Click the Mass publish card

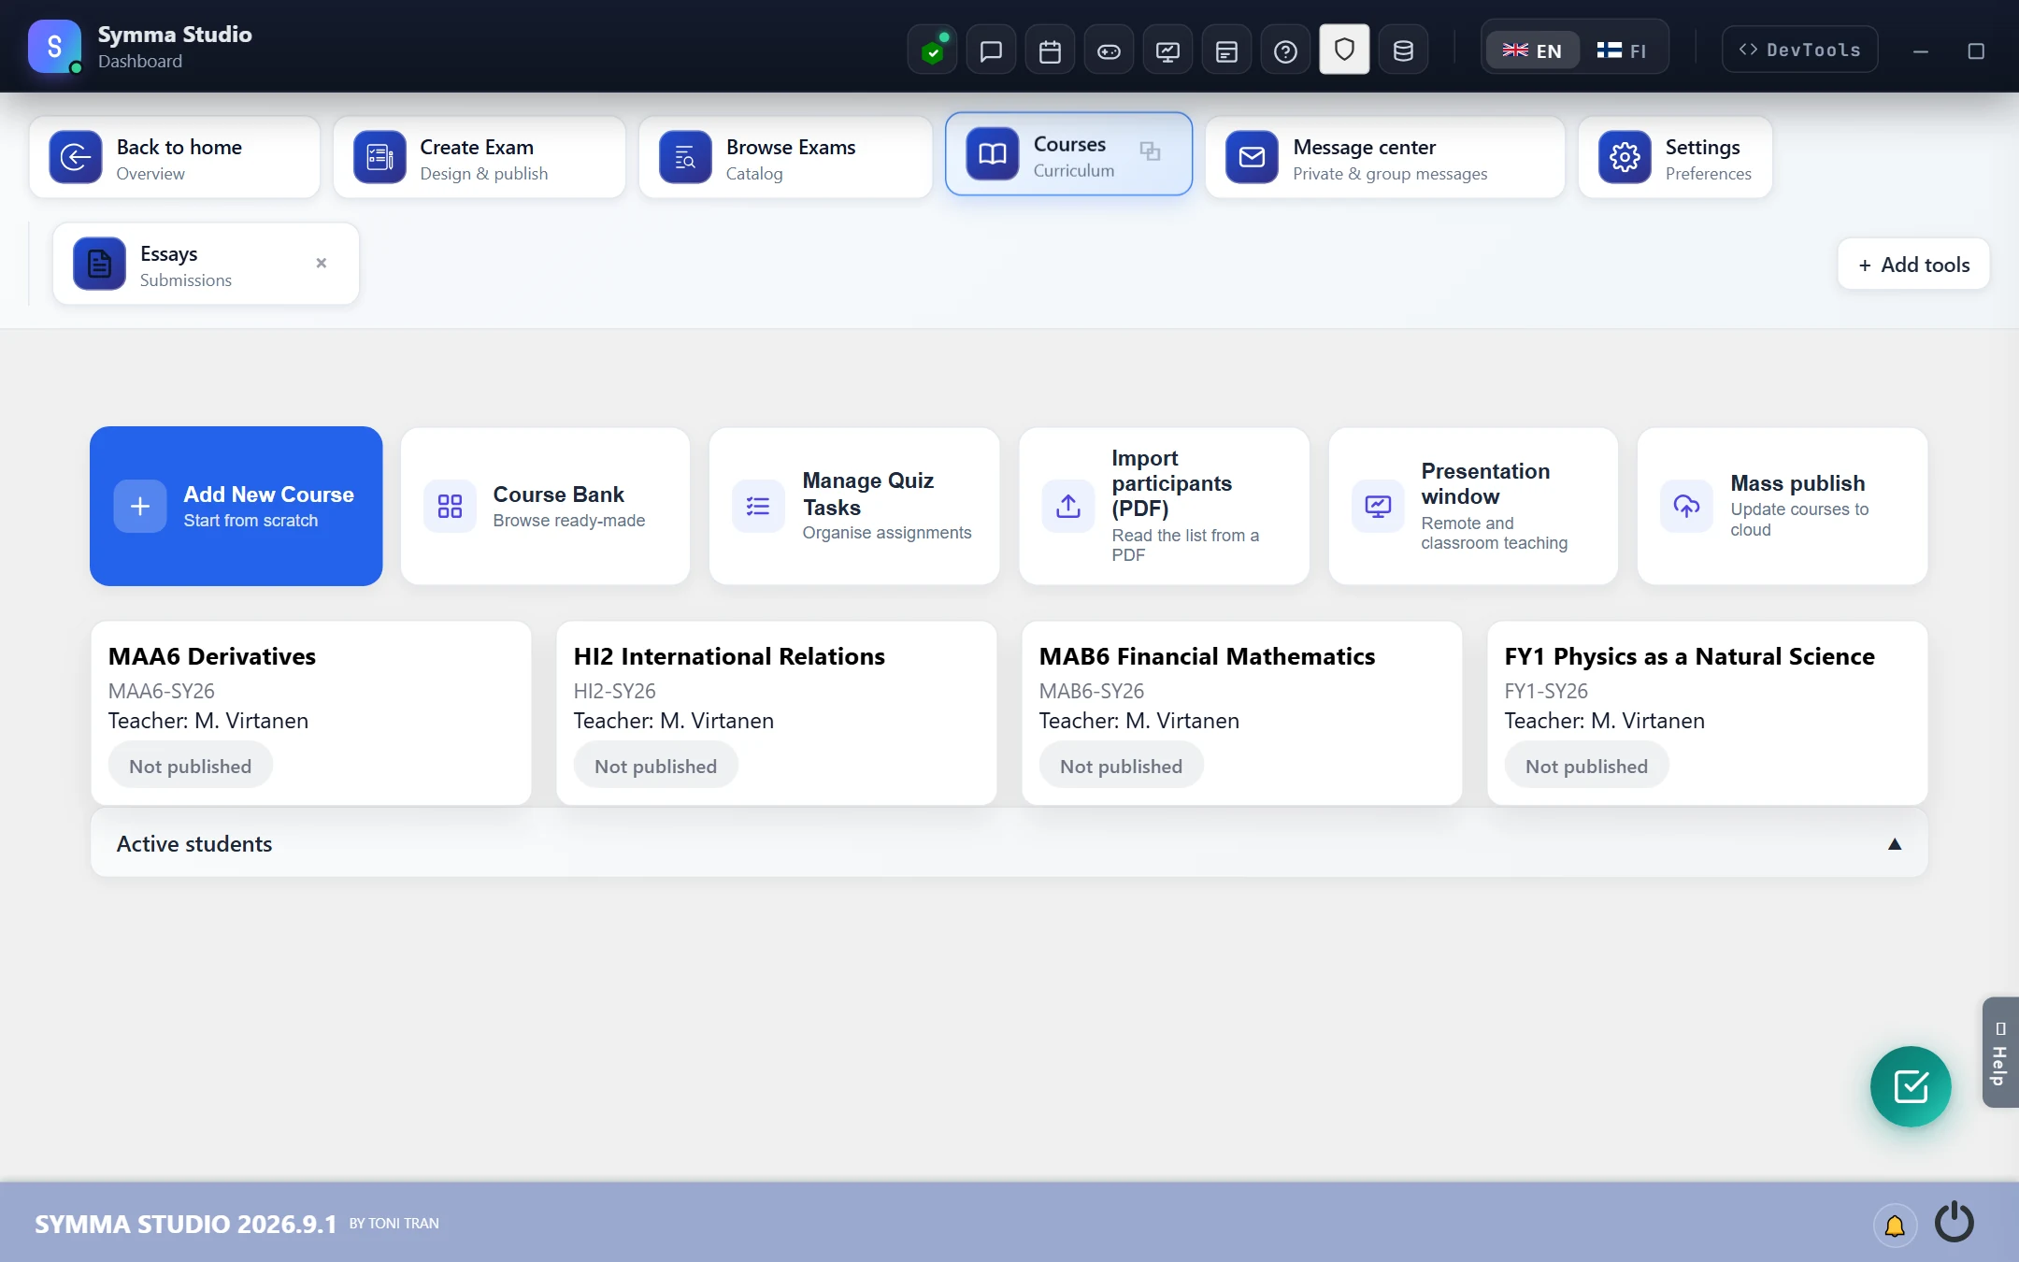coord(1783,507)
